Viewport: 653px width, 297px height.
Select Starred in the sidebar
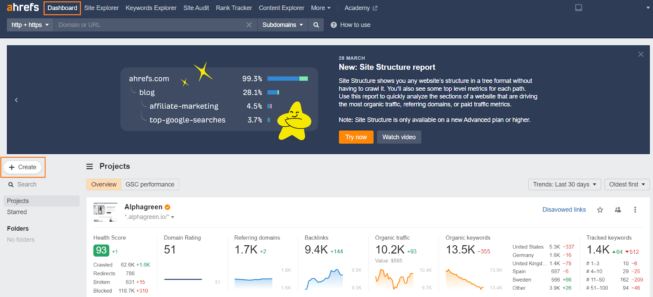pos(17,212)
